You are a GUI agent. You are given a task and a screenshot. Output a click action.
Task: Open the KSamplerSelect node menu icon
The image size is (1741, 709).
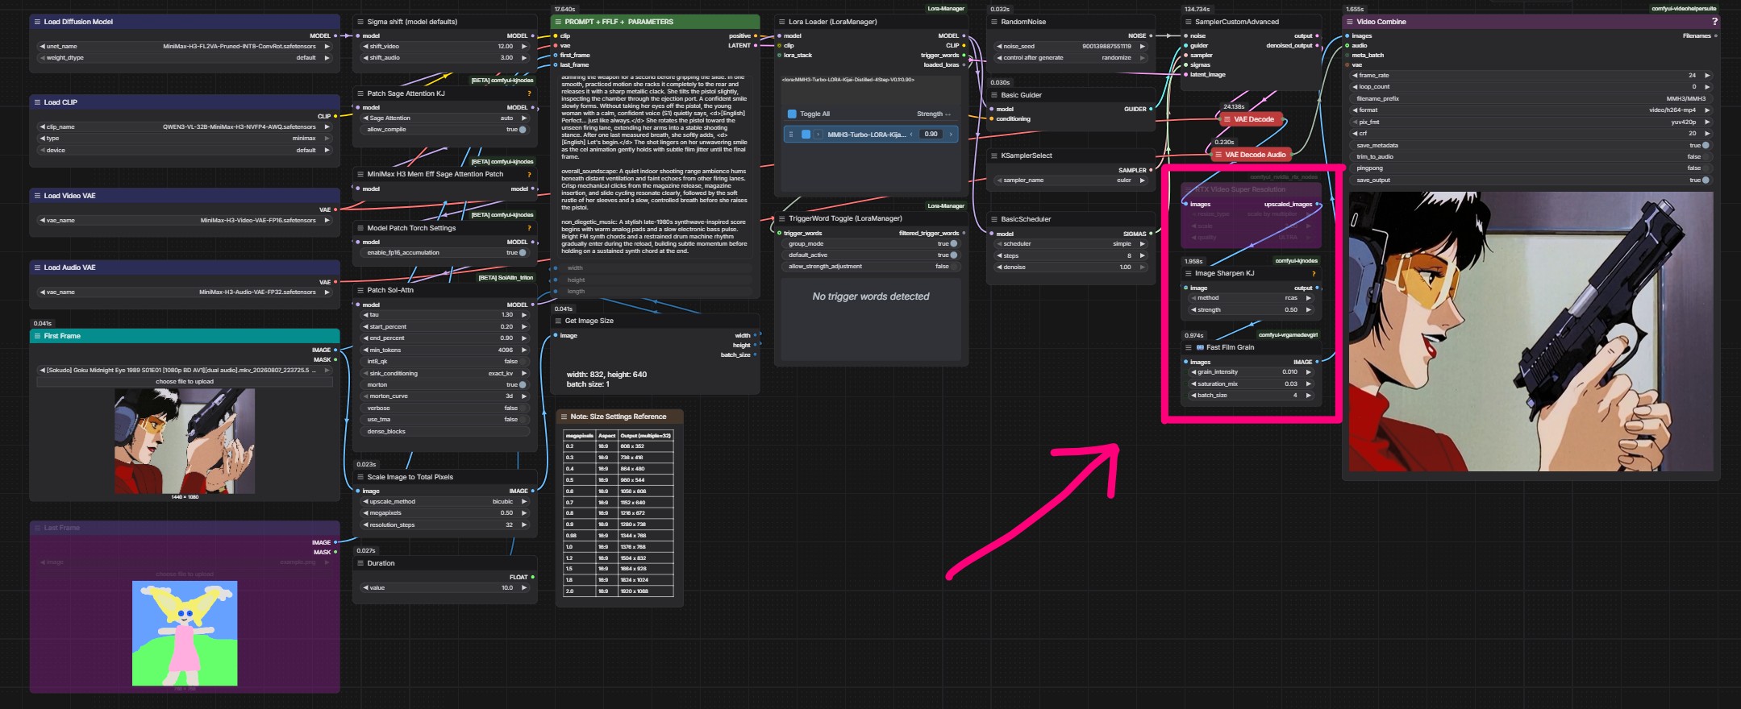pyautogui.click(x=994, y=155)
